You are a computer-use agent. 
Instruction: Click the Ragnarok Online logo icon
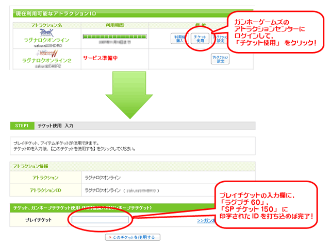(x=47, y=33)
